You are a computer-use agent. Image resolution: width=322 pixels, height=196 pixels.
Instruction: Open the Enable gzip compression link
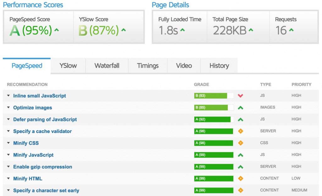click(43, 167)
